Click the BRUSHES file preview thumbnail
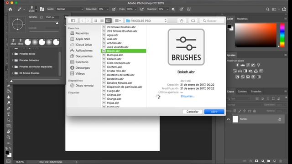Screen dimensions: 292x164 (x=186, y=47)
